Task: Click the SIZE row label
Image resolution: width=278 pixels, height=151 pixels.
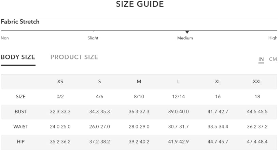Action: coord(21,97)
